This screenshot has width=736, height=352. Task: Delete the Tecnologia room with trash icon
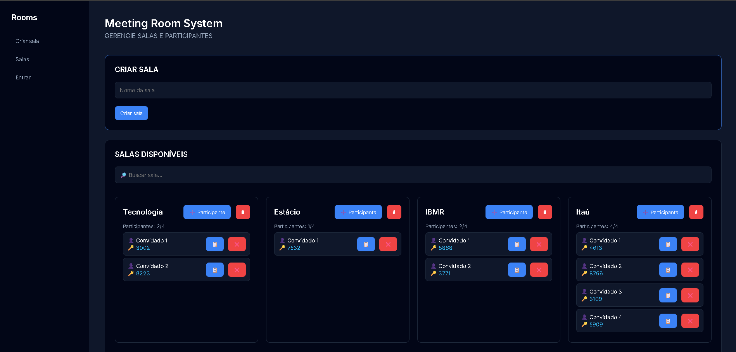click(x=243, y=212)
